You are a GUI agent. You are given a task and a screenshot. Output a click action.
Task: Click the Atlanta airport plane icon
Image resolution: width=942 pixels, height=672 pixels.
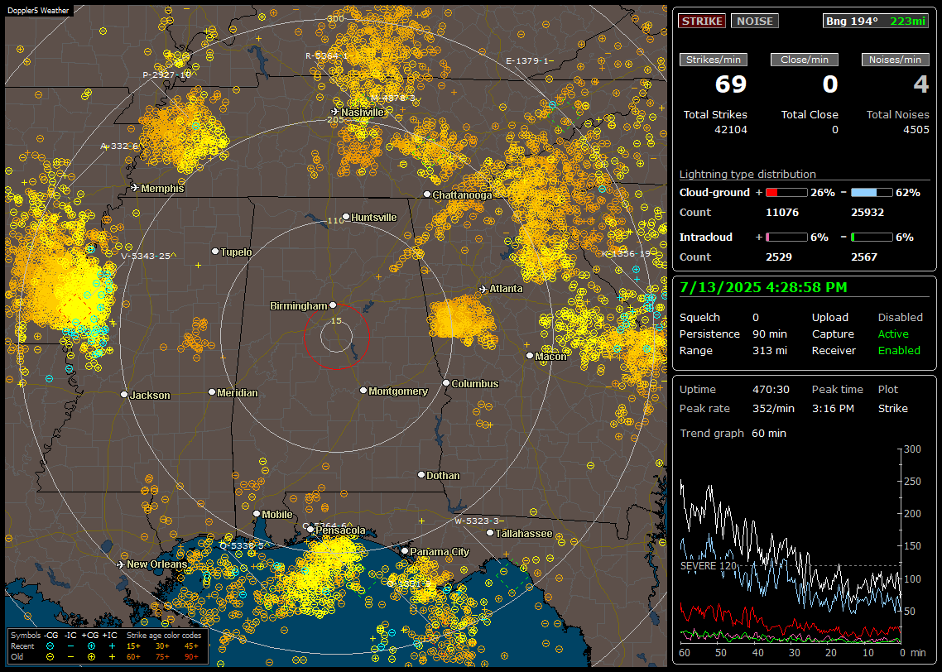[483, 289]
